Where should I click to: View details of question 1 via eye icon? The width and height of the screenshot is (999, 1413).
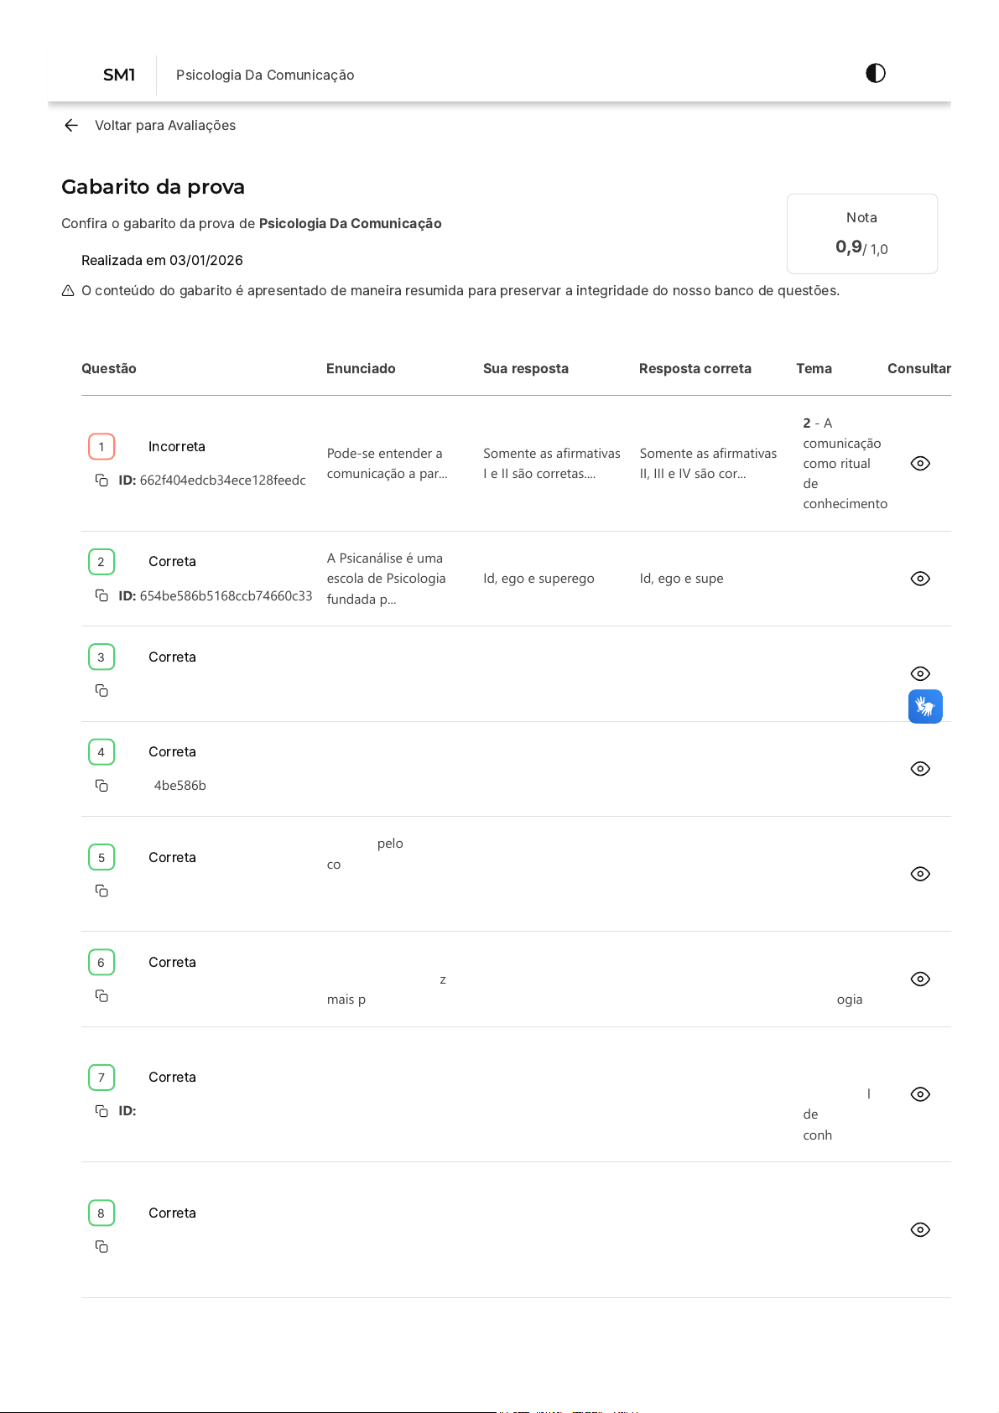(x=920, y=464)
